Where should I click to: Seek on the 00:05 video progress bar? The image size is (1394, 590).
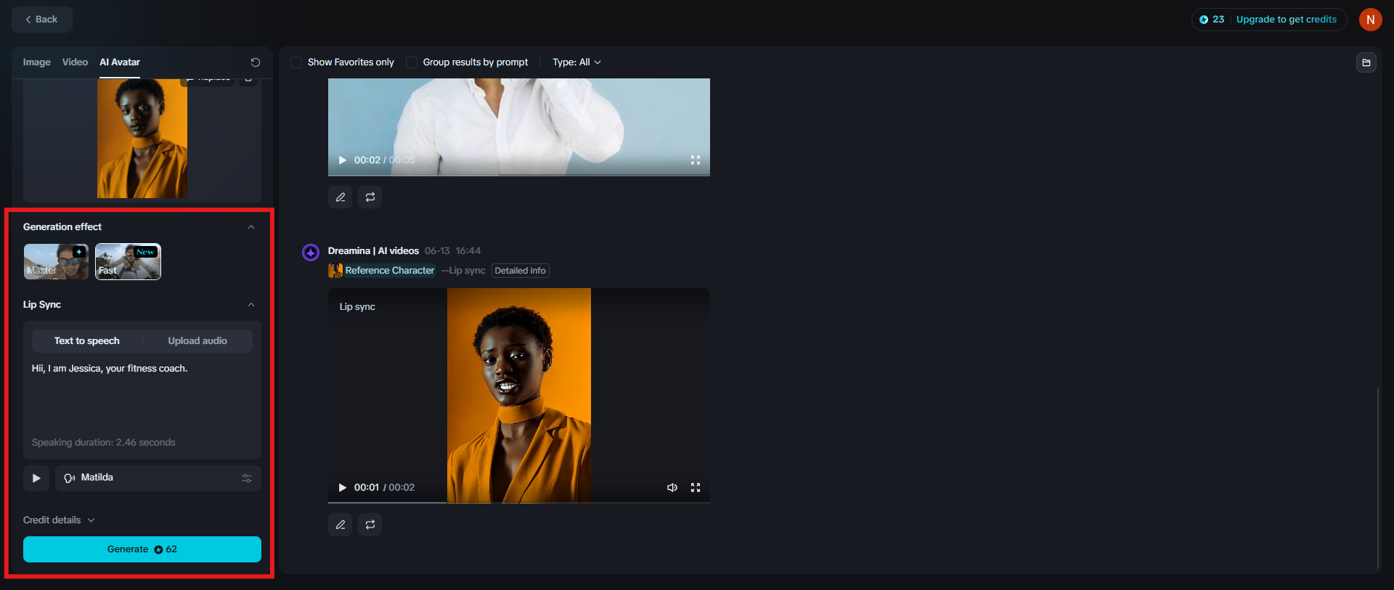pyautogui.click(x=519, y=175)
